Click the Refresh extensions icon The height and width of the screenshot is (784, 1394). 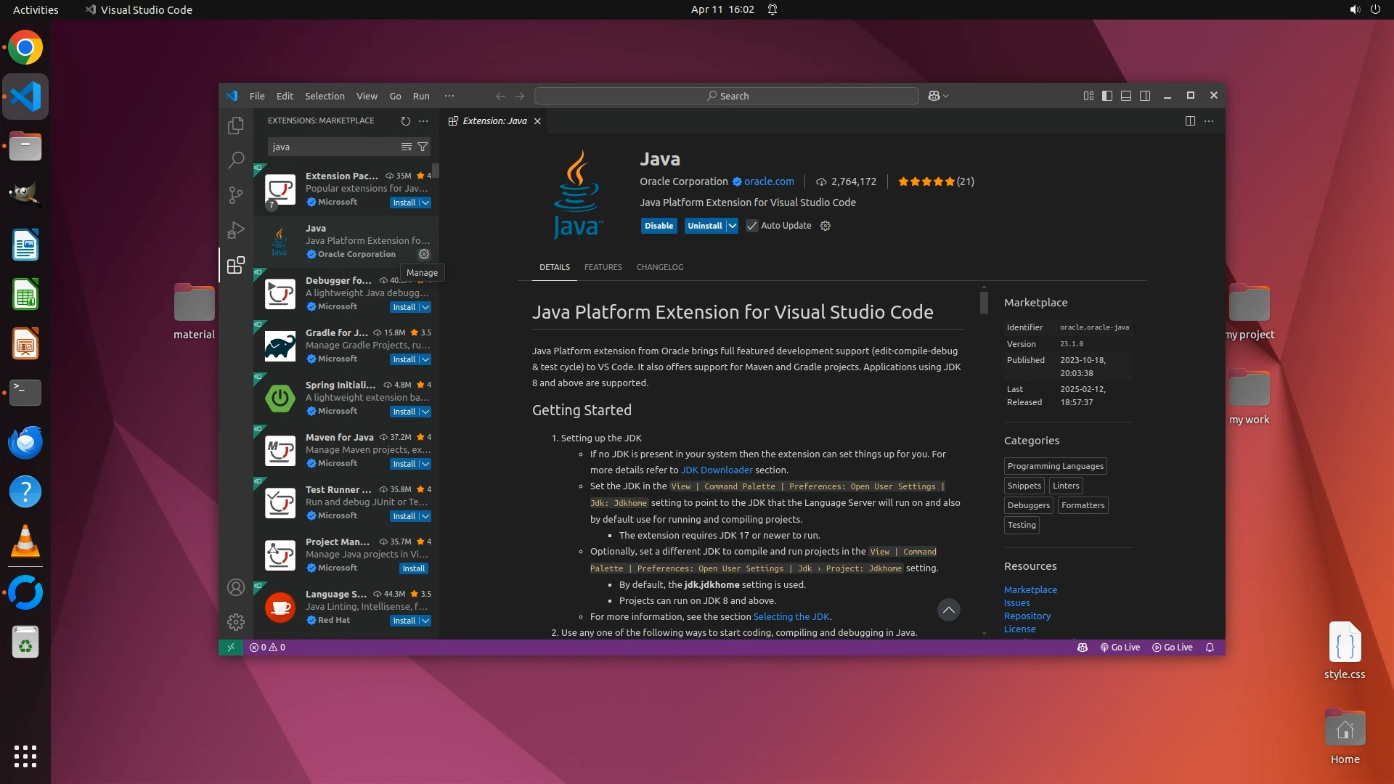click(405, 121)
